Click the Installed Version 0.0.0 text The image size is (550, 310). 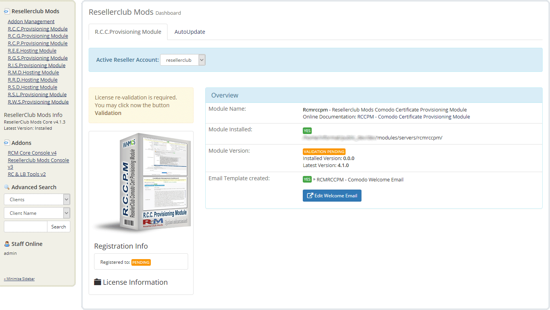[x=328, y=158]
